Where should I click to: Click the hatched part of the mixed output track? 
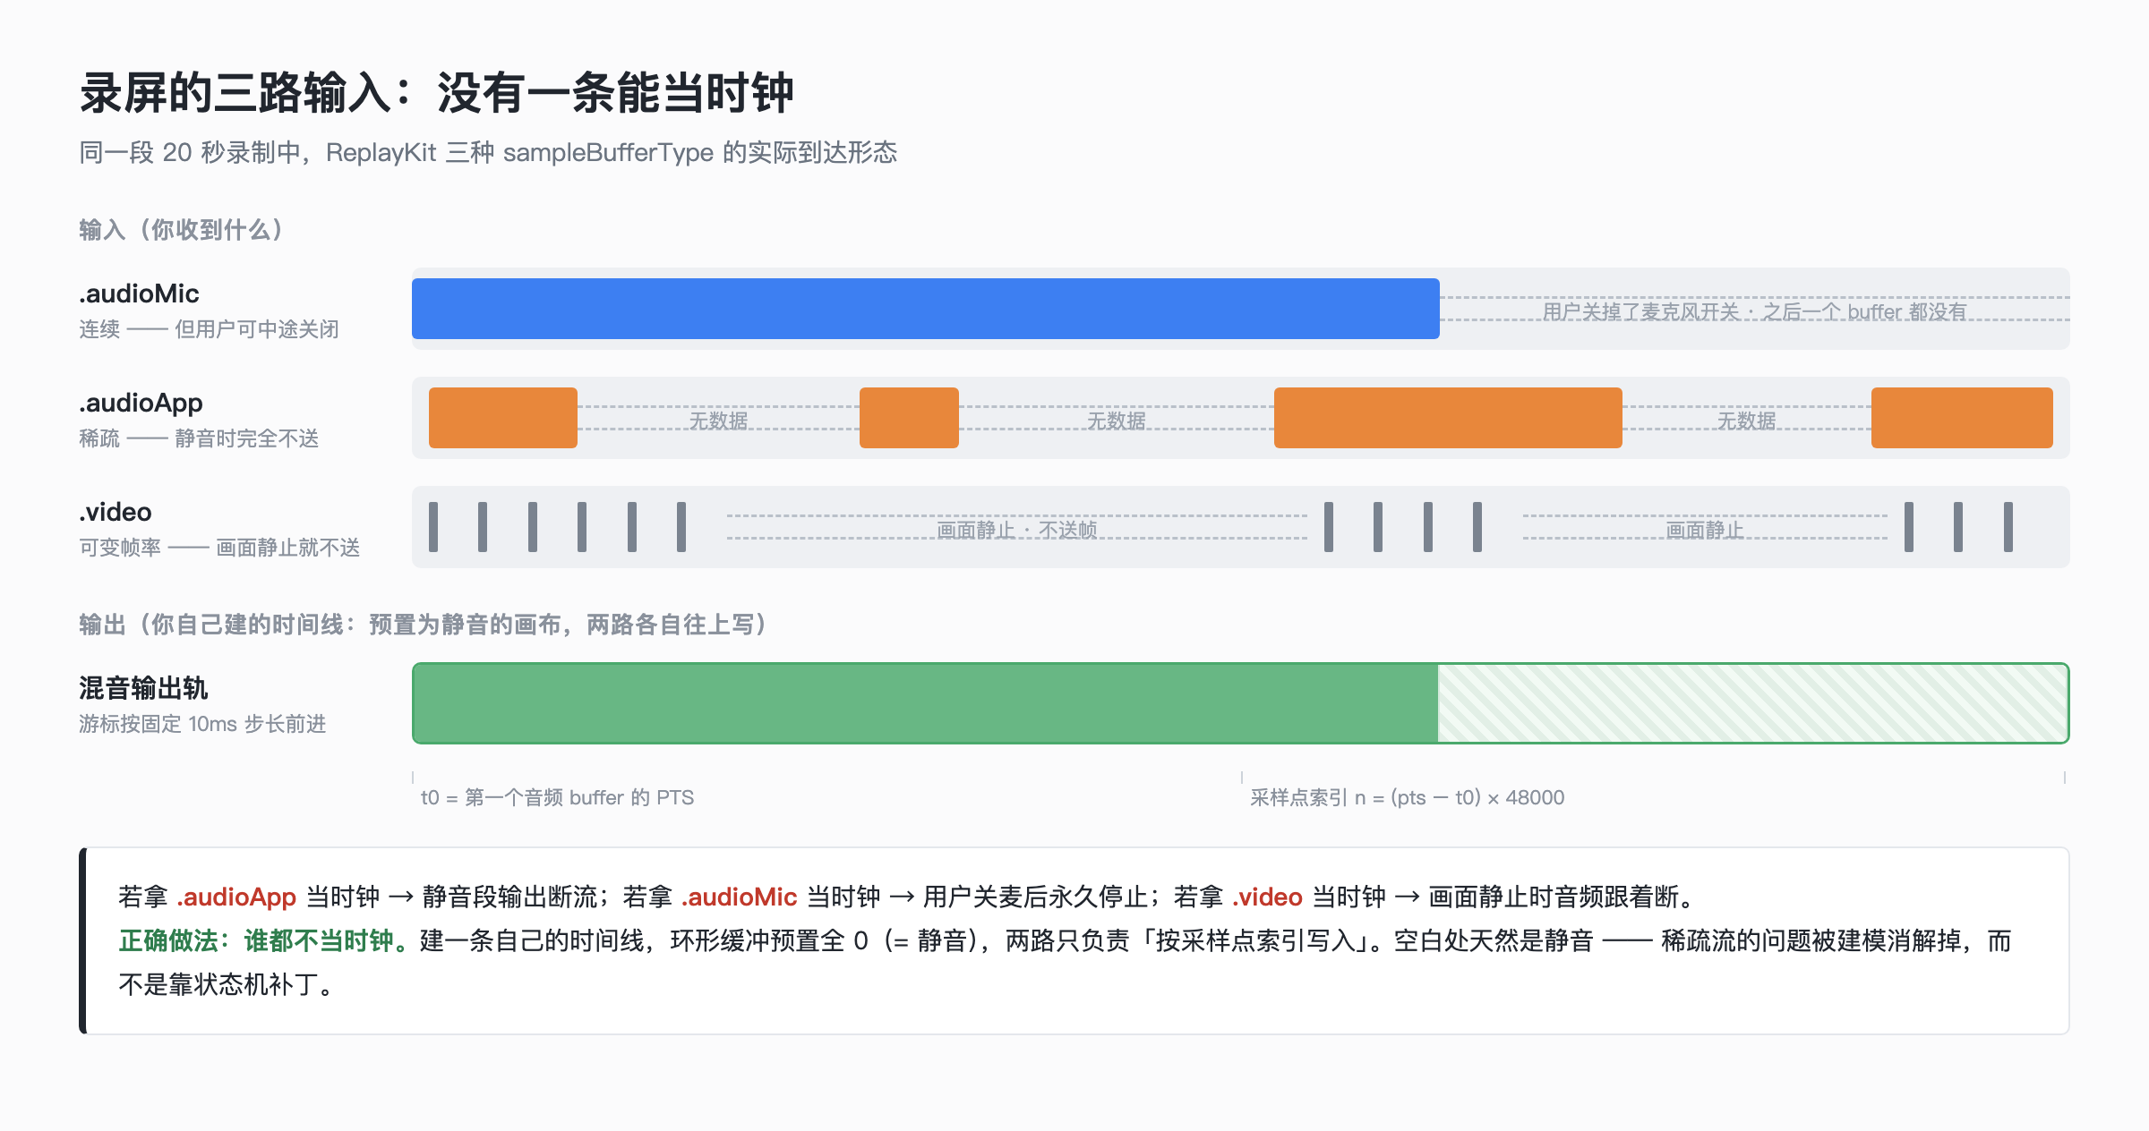pos(1752,703)
